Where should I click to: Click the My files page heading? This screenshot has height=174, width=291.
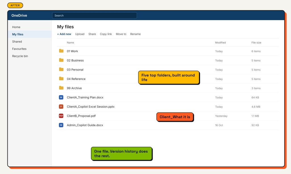pos(65,27)
